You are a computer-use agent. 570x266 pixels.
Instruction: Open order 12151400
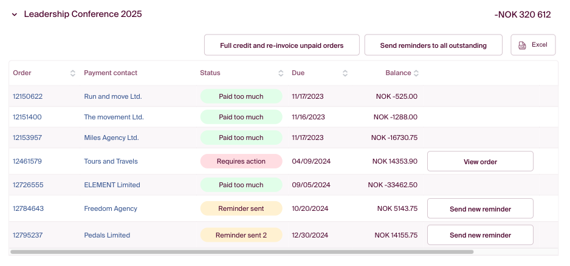pos(27,117)
